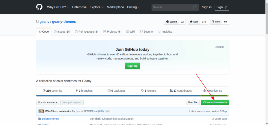
Task: Open the delt-dark: Change title capitalization commit
Action: tap(111, 119)
